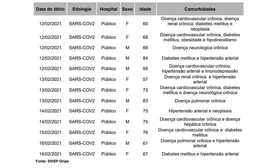This screenshot has height=168, width=270.
Task: Select the "Hospital" column header
Action: 109,9
